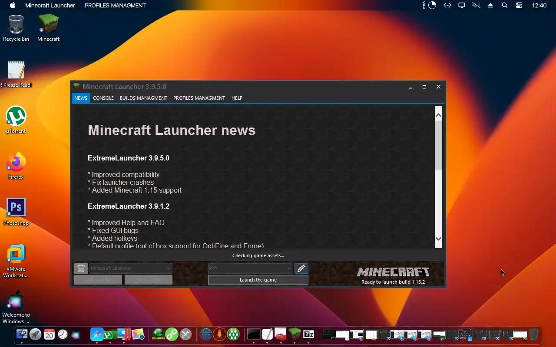Open the Trash at the dock's end

point(533,334)
